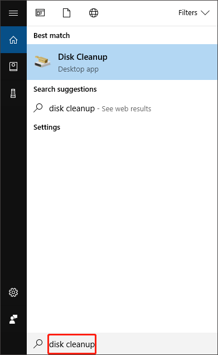Viewport: 218px width, 355px height.
Task: Follow the 'See web results' text
Action: coord(126,109)
